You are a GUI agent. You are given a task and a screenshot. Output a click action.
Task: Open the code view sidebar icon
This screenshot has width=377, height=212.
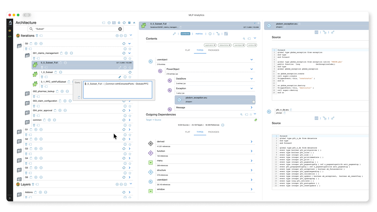pos(10,36)
